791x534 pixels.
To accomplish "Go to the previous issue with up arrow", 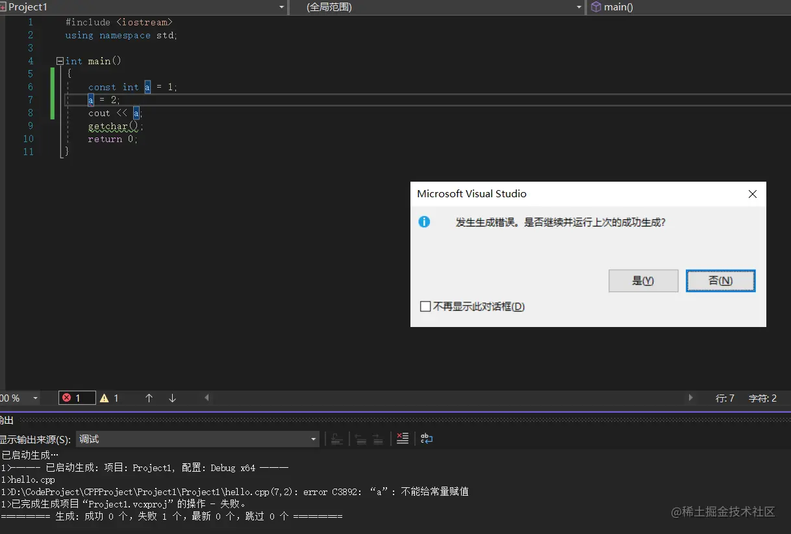I will click(149, 398).
